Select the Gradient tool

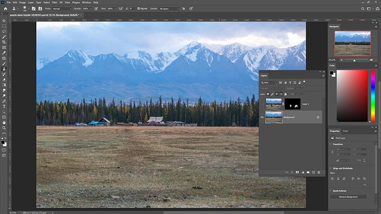click(x=4, y=85)
